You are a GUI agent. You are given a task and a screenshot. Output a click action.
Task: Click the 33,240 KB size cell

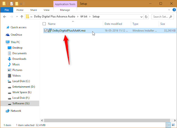pos(170,31)
